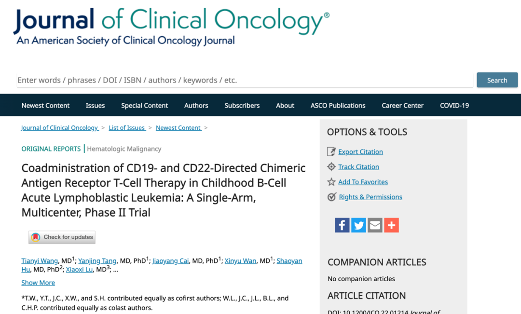Open the ASCO Publications menu
Viewport: 521px width, 314px height.
coord(338,106)
